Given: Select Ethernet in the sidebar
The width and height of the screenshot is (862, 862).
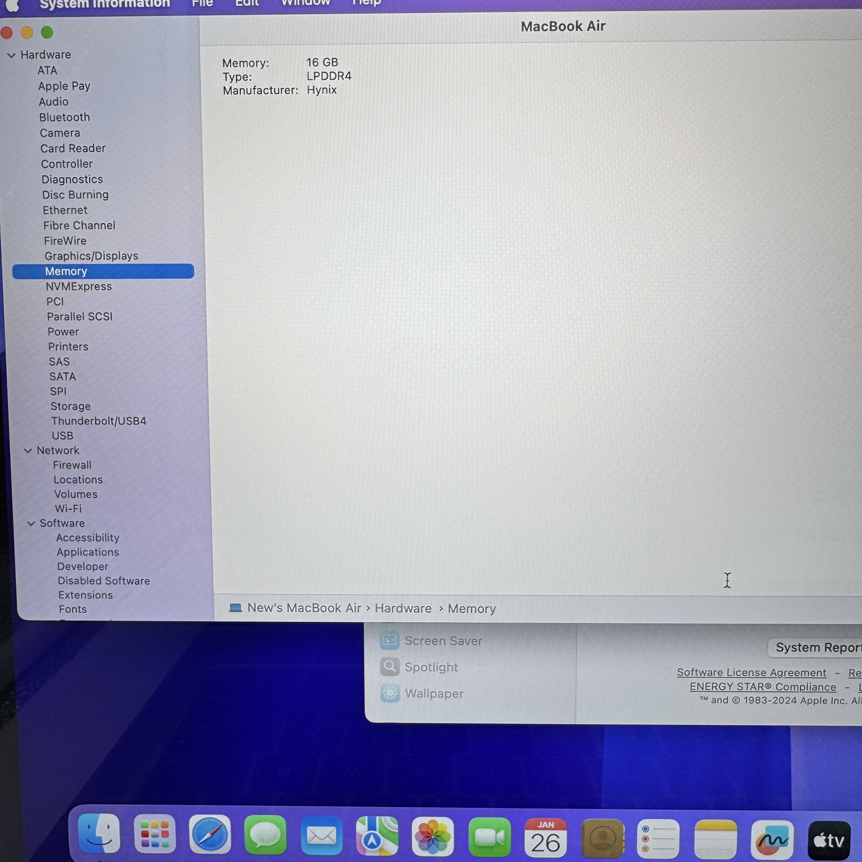Looking at the screenshot, I should (x=65, y=210).
